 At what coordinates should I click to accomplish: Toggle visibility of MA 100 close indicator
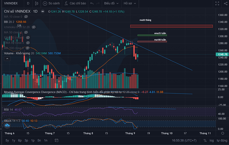click(28, 48)
